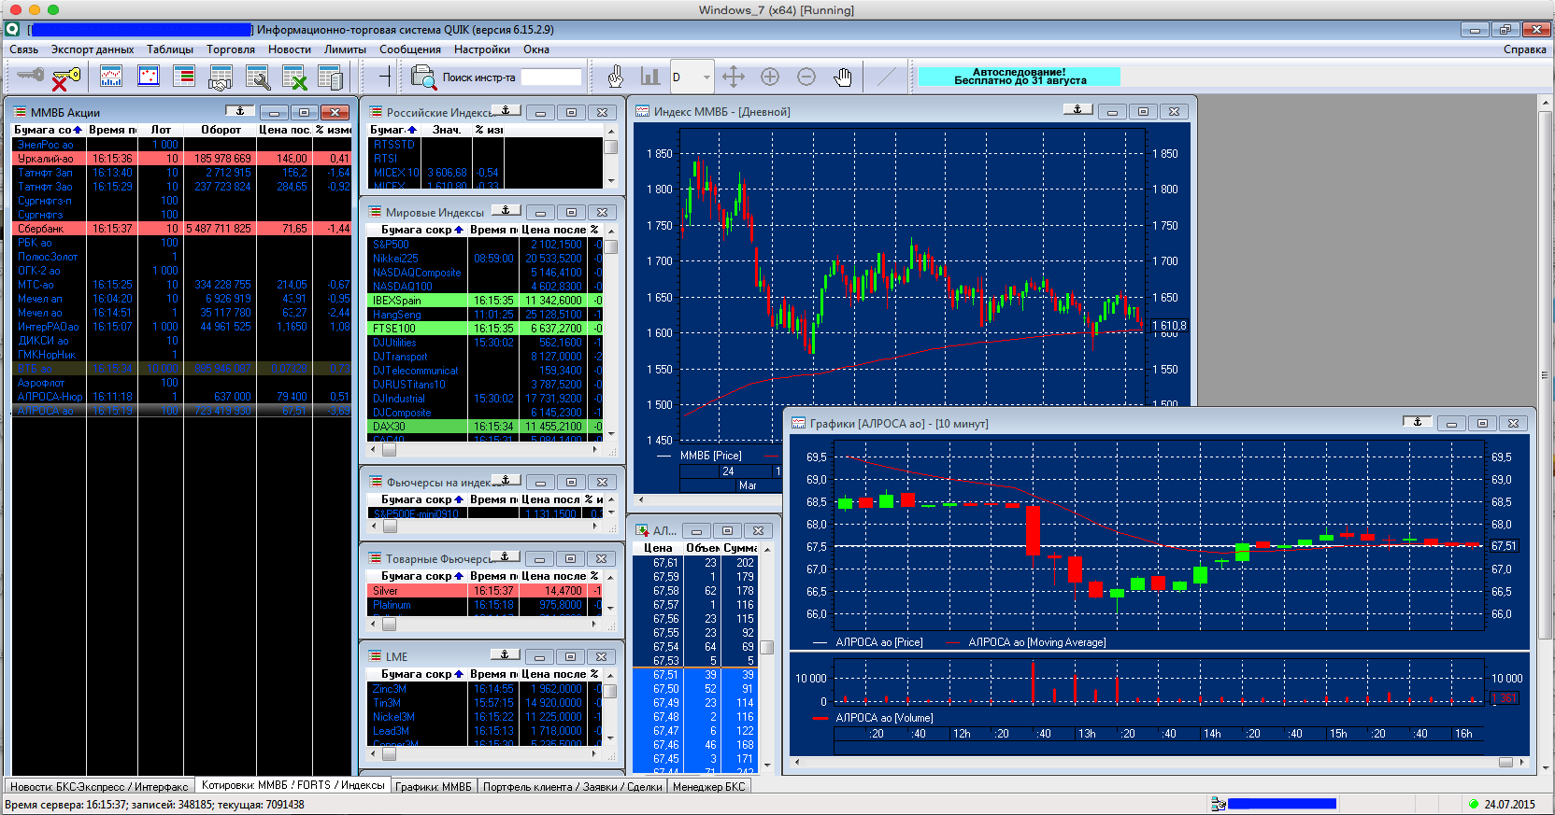Sort Мировые Индексы by Бумага сокр header
Screen dimensions: 1555x815
(x=417, y=230)
